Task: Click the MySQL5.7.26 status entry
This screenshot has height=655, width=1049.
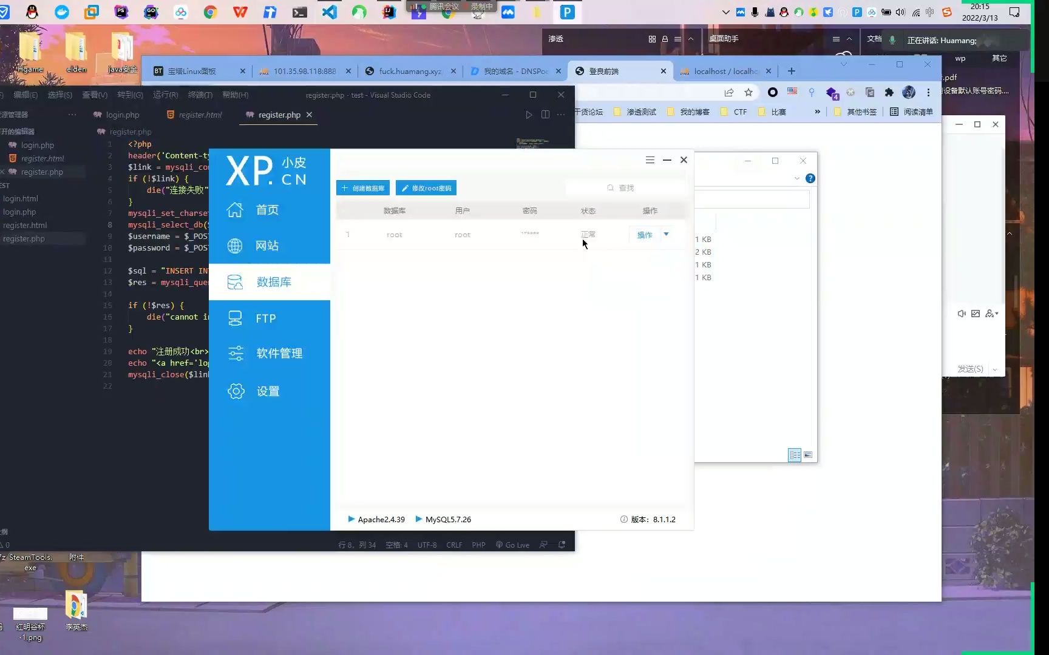Action: [443, 519]
